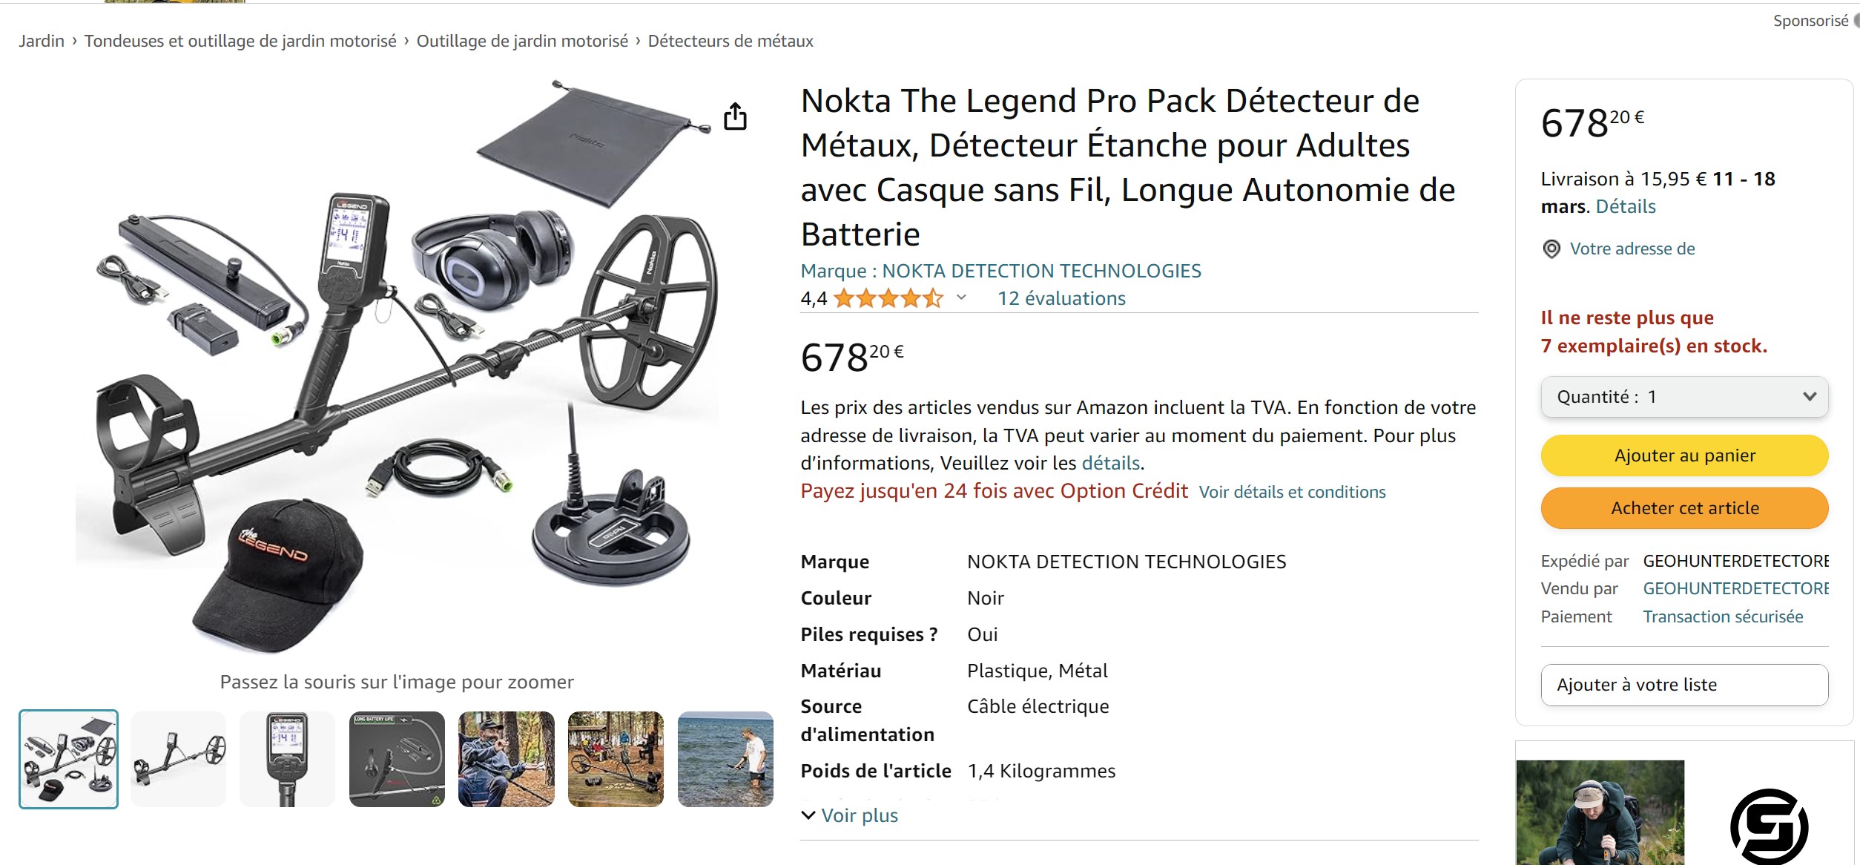Click the star rating icons

click(x=888, y=299)
